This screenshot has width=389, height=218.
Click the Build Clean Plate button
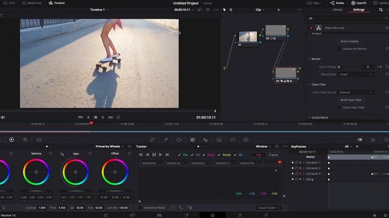tap(351, 100)
